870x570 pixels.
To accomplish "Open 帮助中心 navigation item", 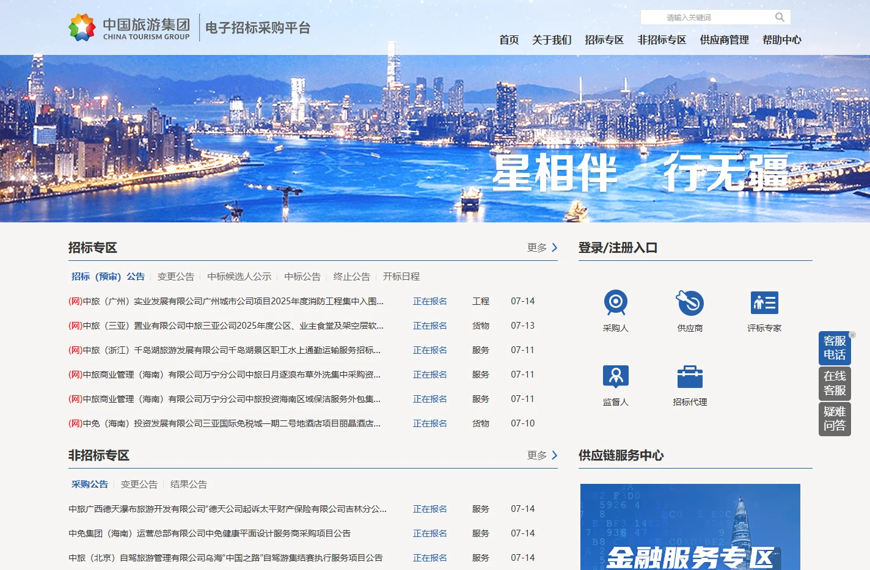I will (781, 40).
